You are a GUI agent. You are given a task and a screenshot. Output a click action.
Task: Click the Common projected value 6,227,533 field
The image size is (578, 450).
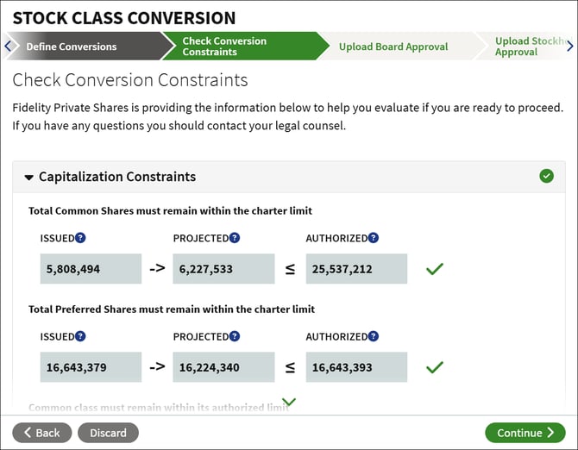pyautogui.click(x=223, y=269)
